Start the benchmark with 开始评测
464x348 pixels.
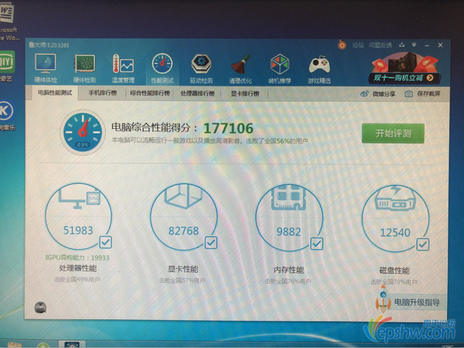point(393,134)
